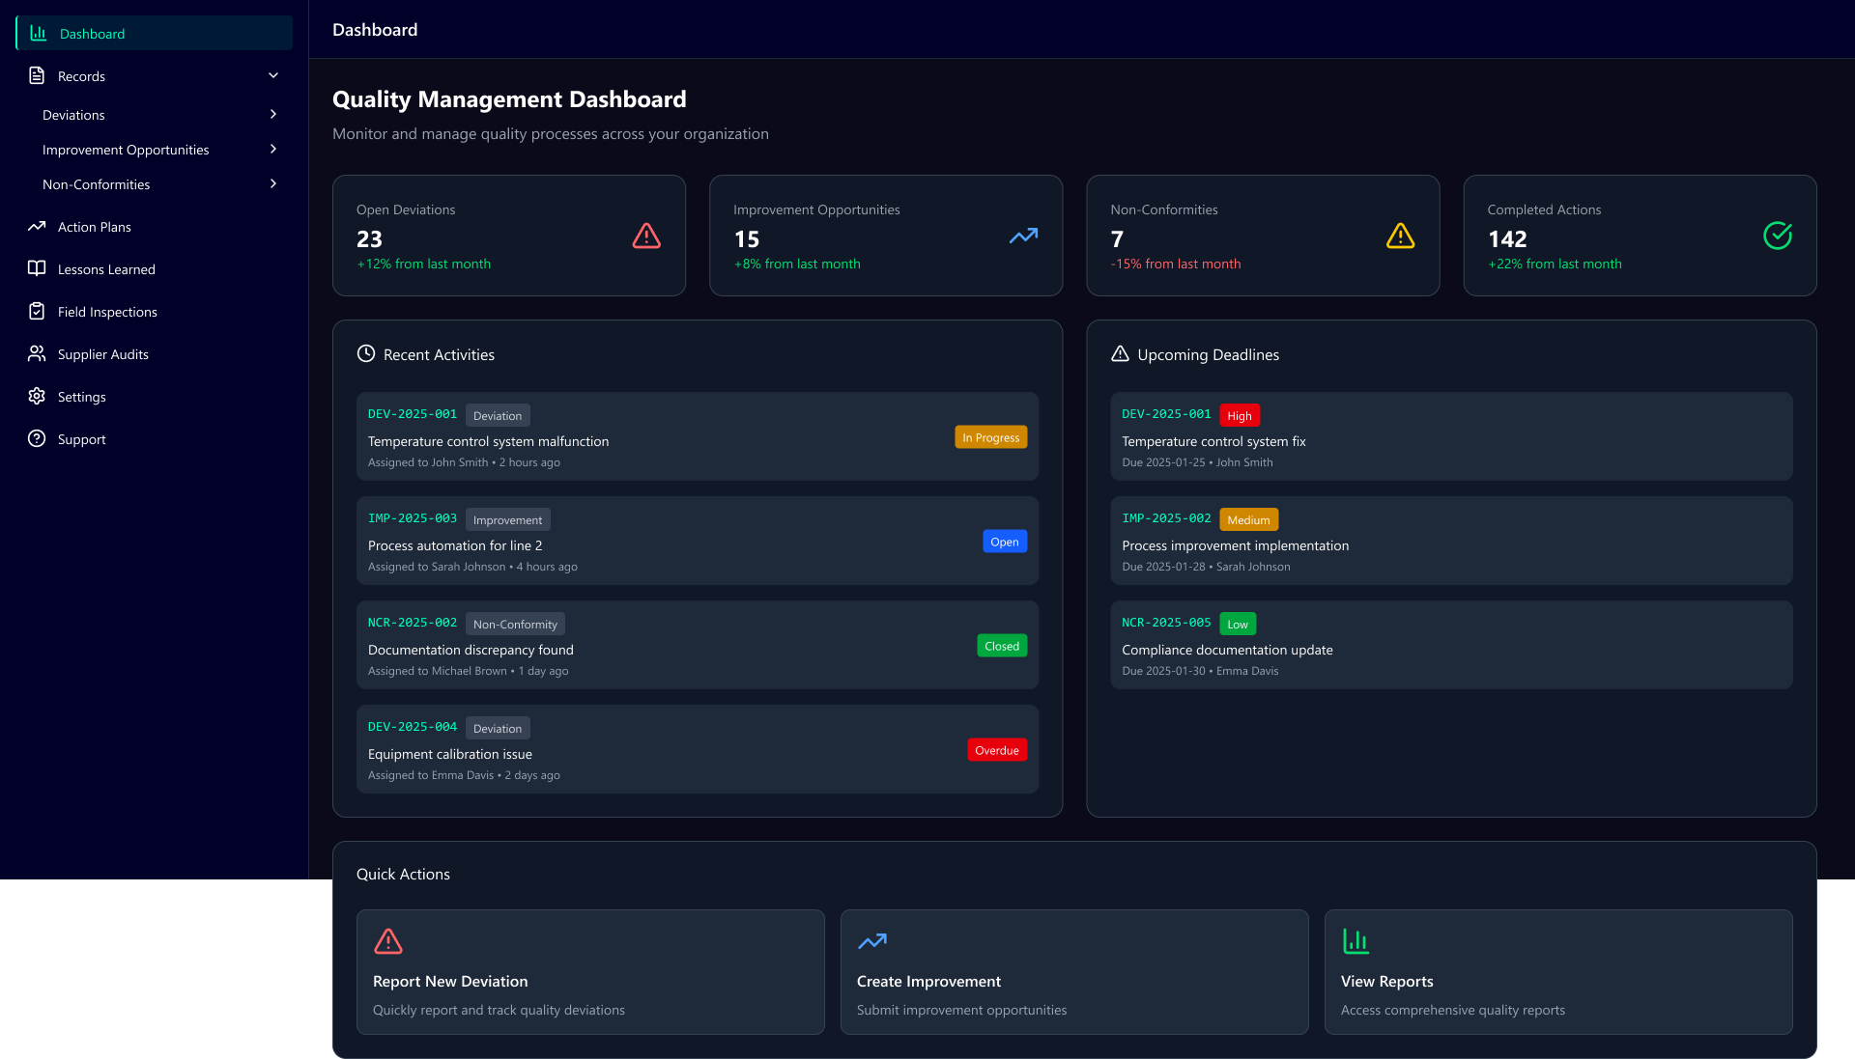Screen dimensions: 1855x1059
Task: Open deadline NCR-2025-005 Compliance documentation update
Action: pyautogui.click(x=1451, y=645)
